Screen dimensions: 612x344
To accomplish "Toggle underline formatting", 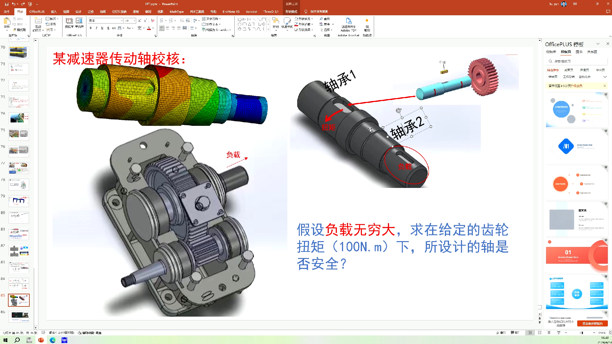I will 102,28.
